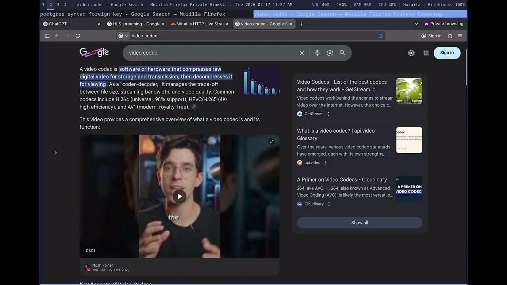The image size is (507, 285).
Task: Open What is a video codec api.video link
Action: (x=336, y=135)
